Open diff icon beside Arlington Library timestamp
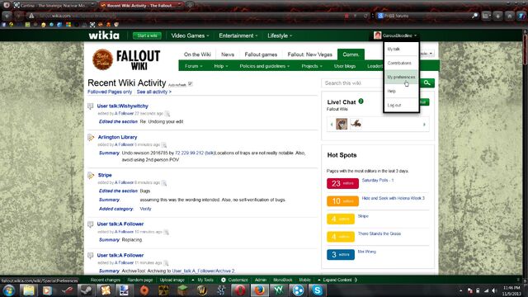This screenshot has height=297, width=528. click(x=164, y=145)
